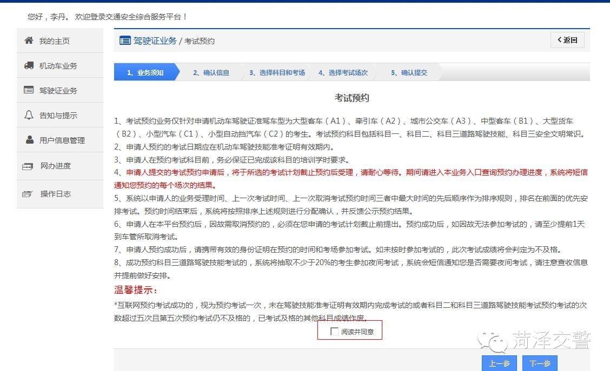Screen dimensions: 610x371
Task: Select the vehicle icon next to 机动车业务
Action: coord(28,65)
